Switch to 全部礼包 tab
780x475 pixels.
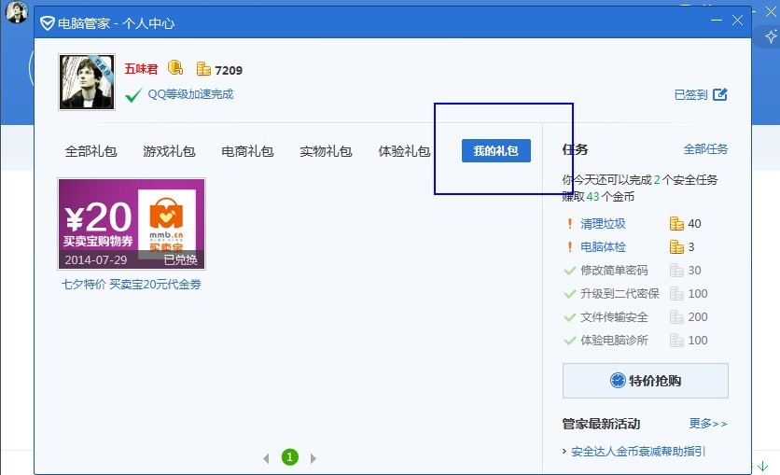coord(91,151)
